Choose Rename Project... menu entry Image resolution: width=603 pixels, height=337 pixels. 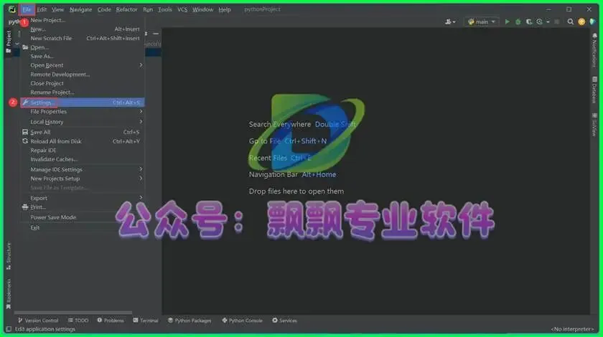point(83,92)
